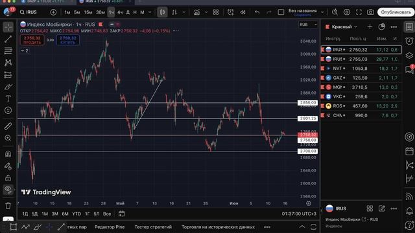Select the CHM watchlist row
This screenshot has height=233, width=415.
click(x=361, y=115)
